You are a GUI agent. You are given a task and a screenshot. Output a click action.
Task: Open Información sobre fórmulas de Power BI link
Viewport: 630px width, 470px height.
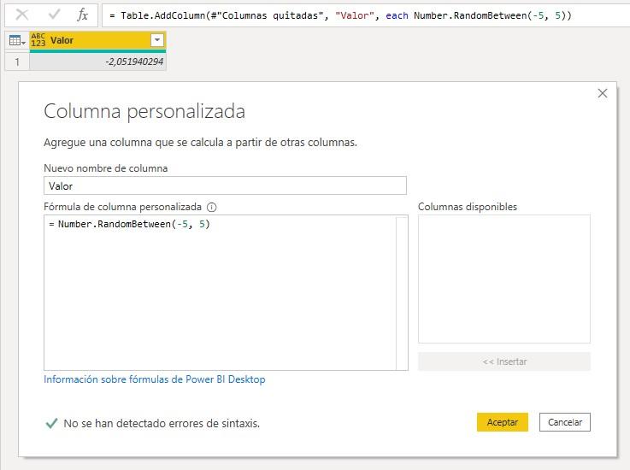[155, 379]
